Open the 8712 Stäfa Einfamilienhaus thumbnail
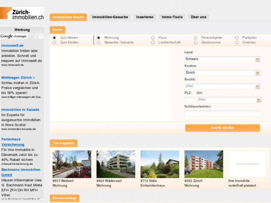Viewport: 271px width, 203px height. 160,164
